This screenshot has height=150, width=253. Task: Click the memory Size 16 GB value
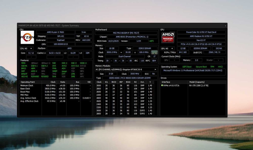[112, 48]
